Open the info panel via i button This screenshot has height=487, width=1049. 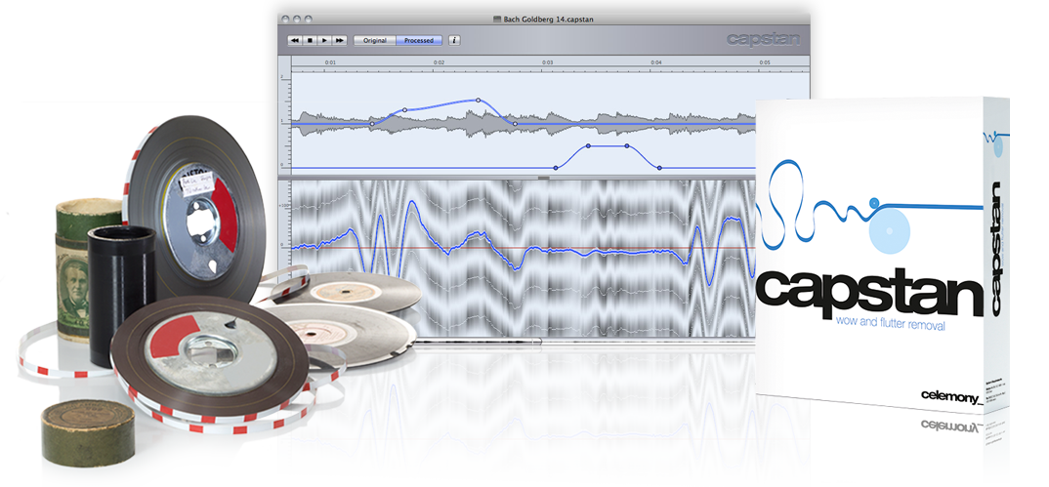pyautogui.click(x=454, y=41)
